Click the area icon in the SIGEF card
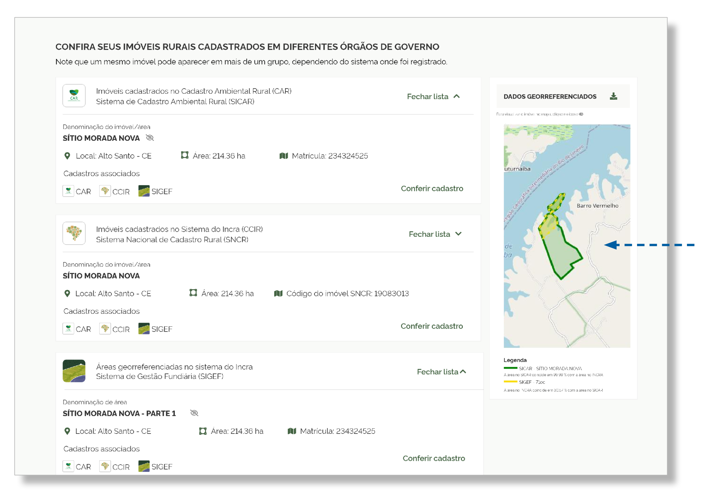 [203, 431]
